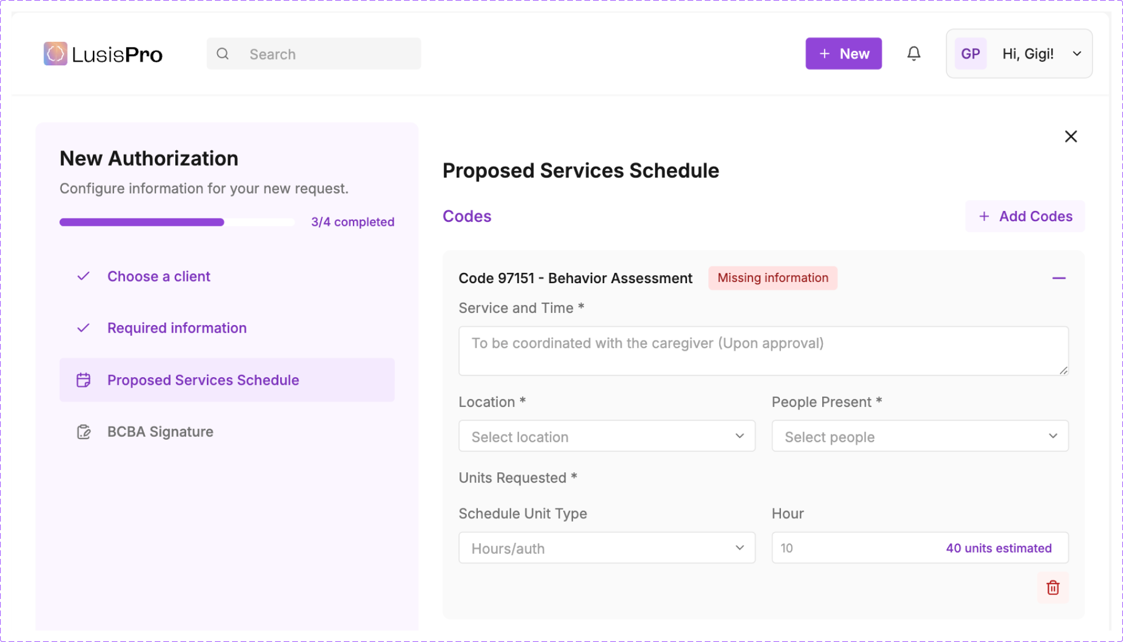The width and height of the screenshot is (1123, 642).
Task: Focus the Service and Time text area
Action: tap(763, 351)
